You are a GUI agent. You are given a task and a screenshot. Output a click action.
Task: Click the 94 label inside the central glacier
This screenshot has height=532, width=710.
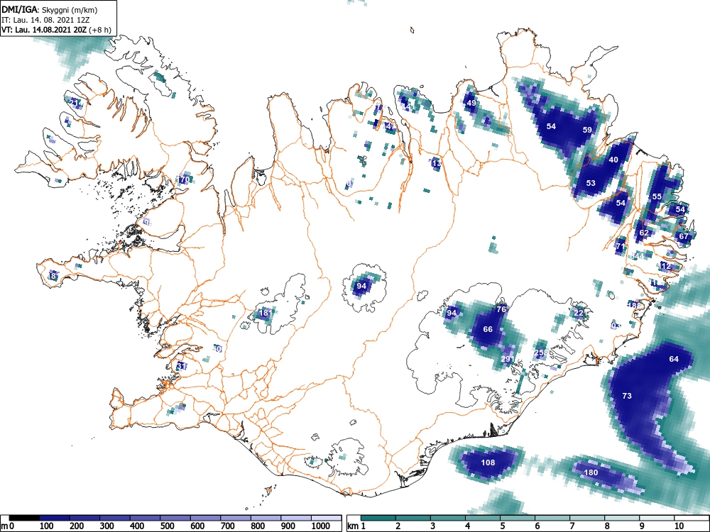coord(361,286)
